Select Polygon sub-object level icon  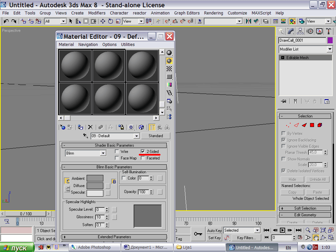click(x=312, y=125)
